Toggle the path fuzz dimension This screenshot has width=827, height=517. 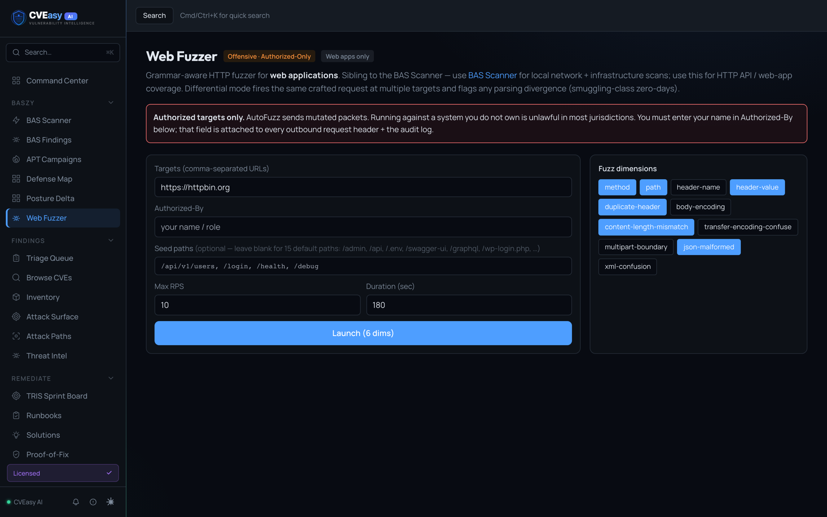[x=653, y=187]
